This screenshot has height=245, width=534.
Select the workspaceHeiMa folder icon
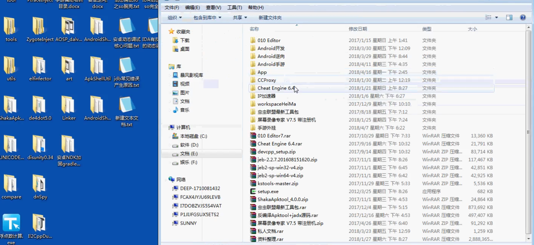pos(253,104)
